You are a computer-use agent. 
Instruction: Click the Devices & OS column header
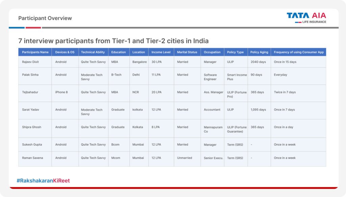point(65,52)
